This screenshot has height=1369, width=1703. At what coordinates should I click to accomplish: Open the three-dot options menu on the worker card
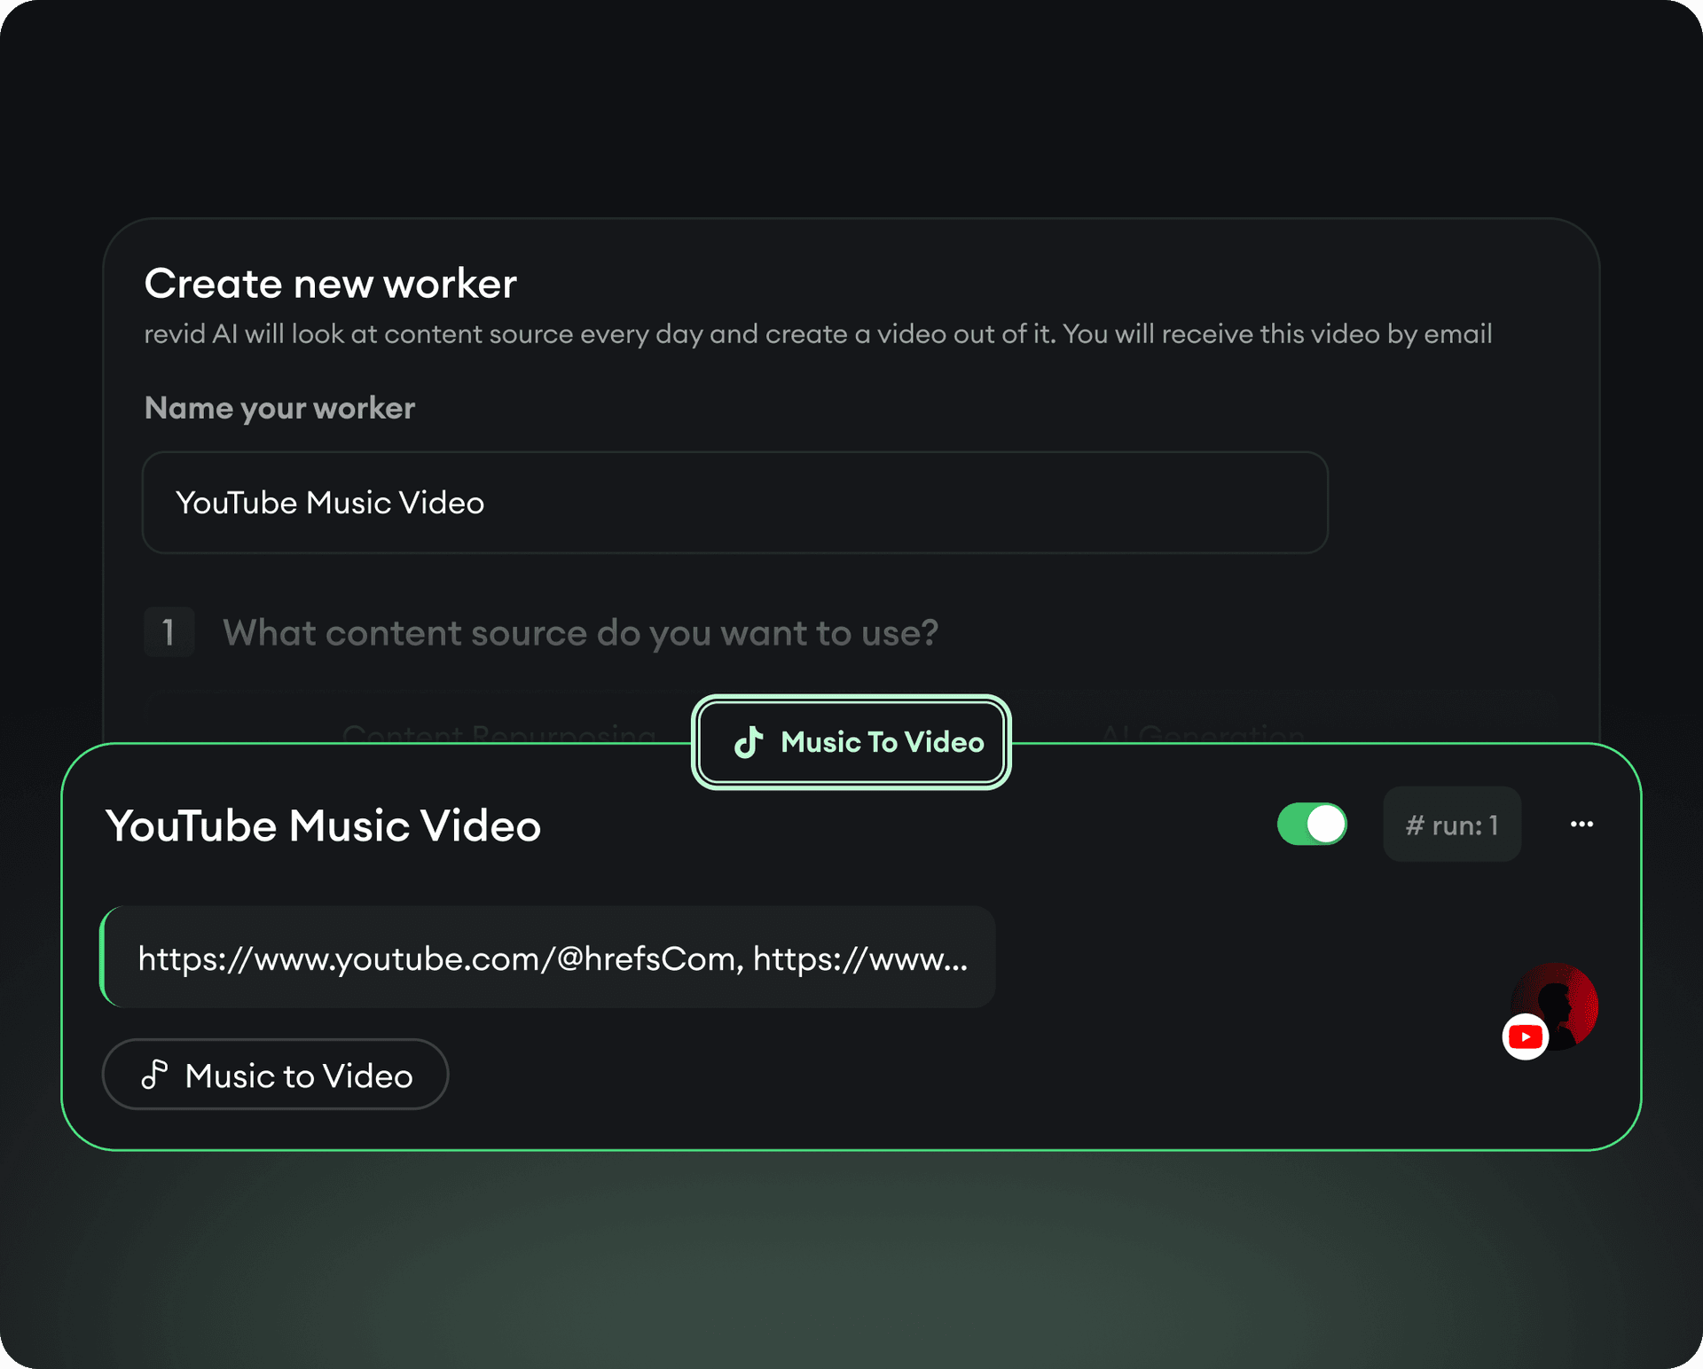coord(1581,825)
